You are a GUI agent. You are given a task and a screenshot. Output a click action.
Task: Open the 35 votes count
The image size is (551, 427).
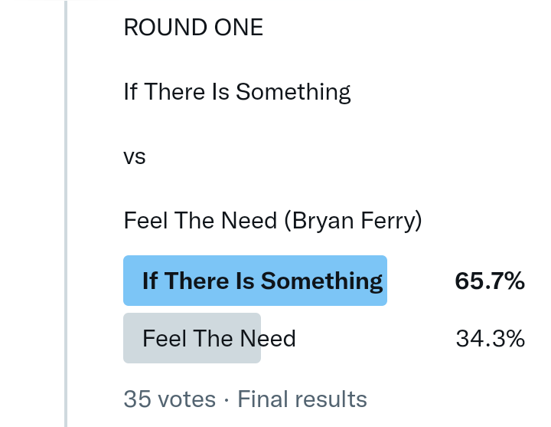[x=169, y=399]
